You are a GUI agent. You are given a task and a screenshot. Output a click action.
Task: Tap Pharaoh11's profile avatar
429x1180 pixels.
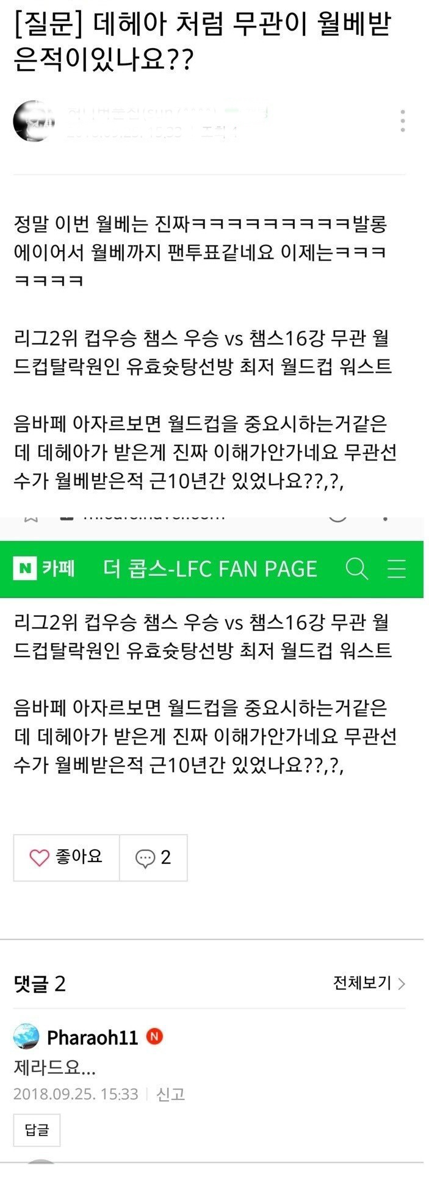[x=26, y=1037]
